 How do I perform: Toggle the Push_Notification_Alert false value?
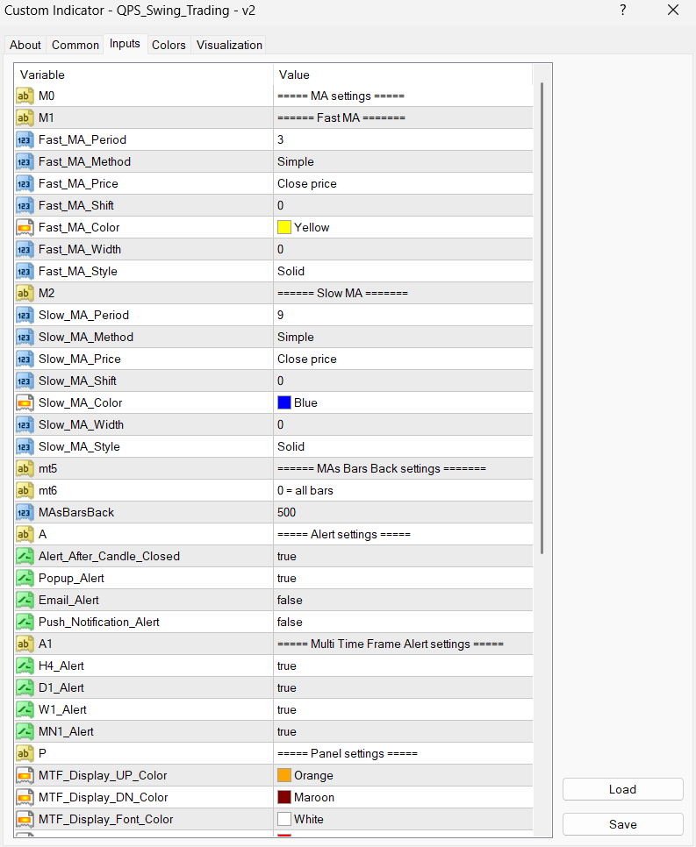(x=290, y=622)
